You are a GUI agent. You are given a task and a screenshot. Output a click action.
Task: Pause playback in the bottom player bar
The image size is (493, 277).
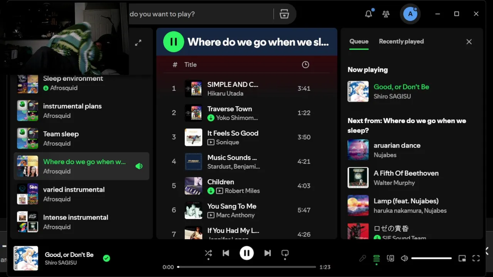pos(246,253)
